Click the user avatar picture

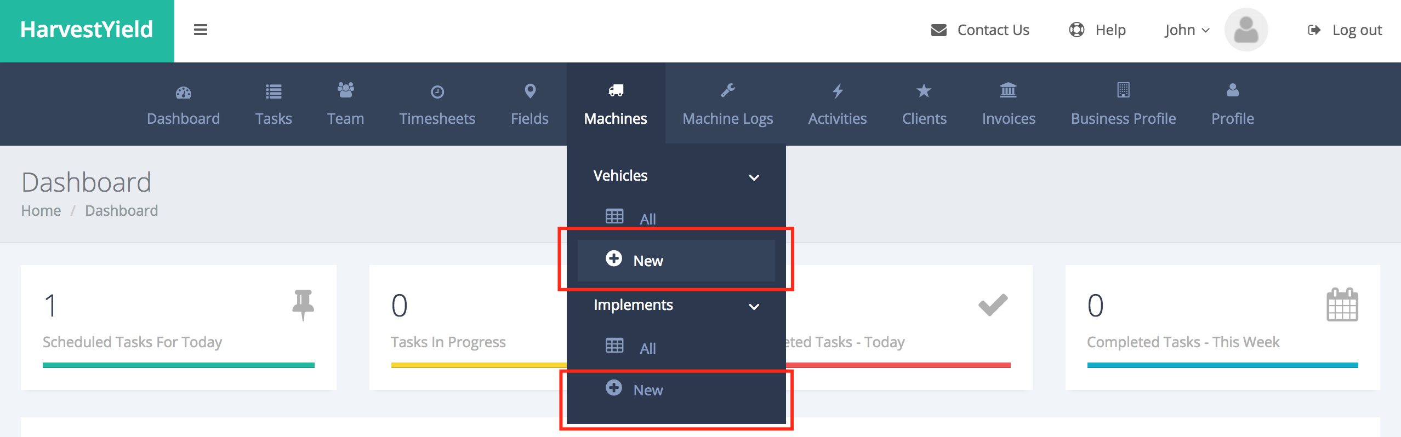(1246, 30)
